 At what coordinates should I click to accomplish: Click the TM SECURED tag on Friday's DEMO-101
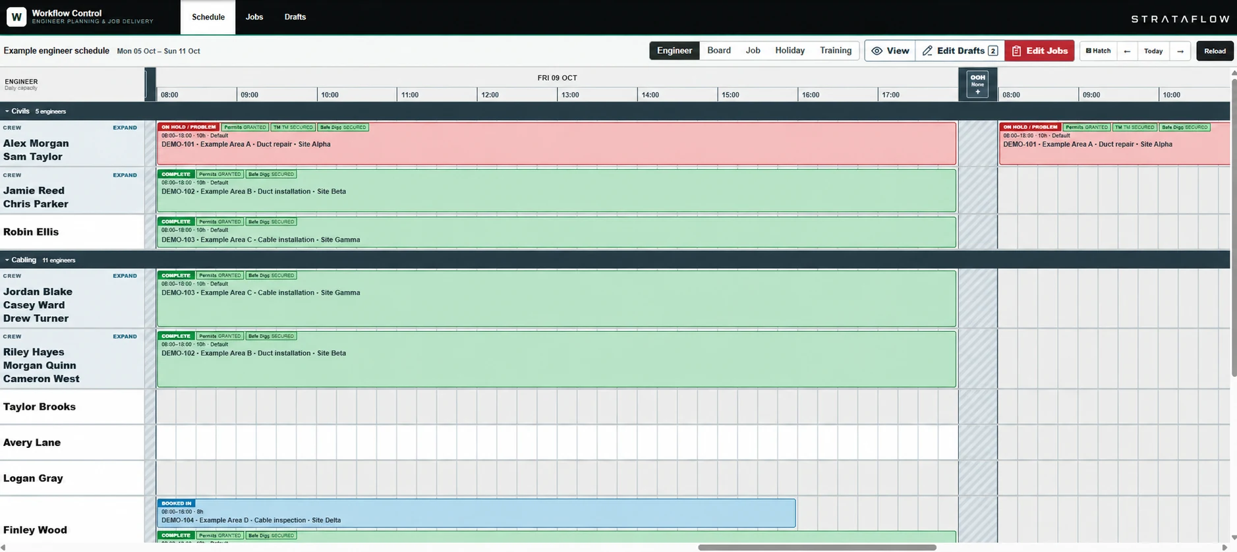(293, 127)
